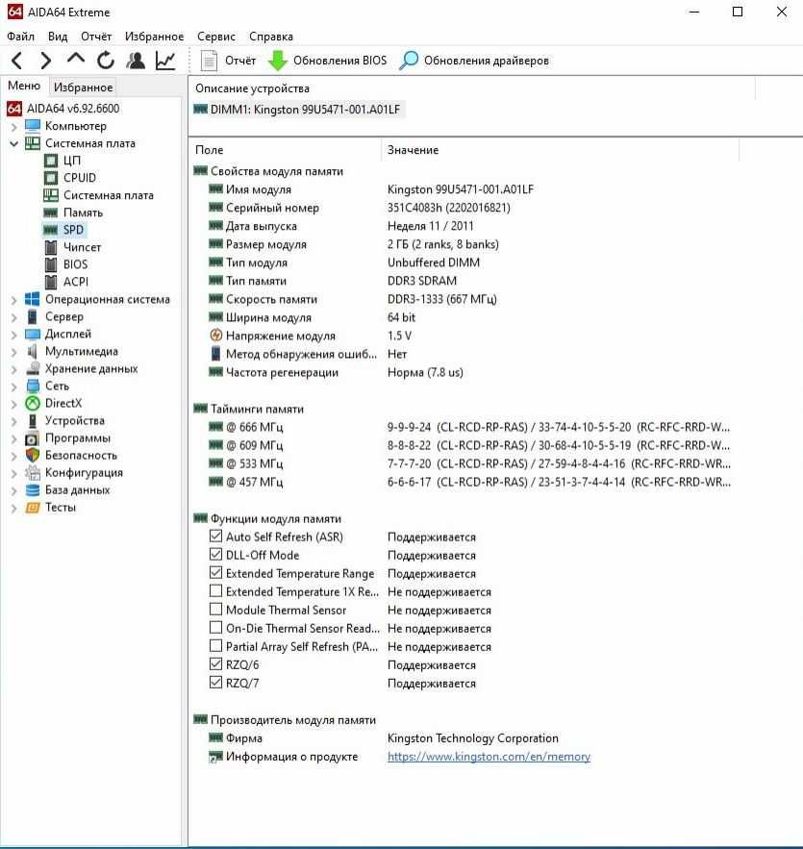Expand the Сервер tree node
Viewport: 803px width, 849px height.
[14, 317]
